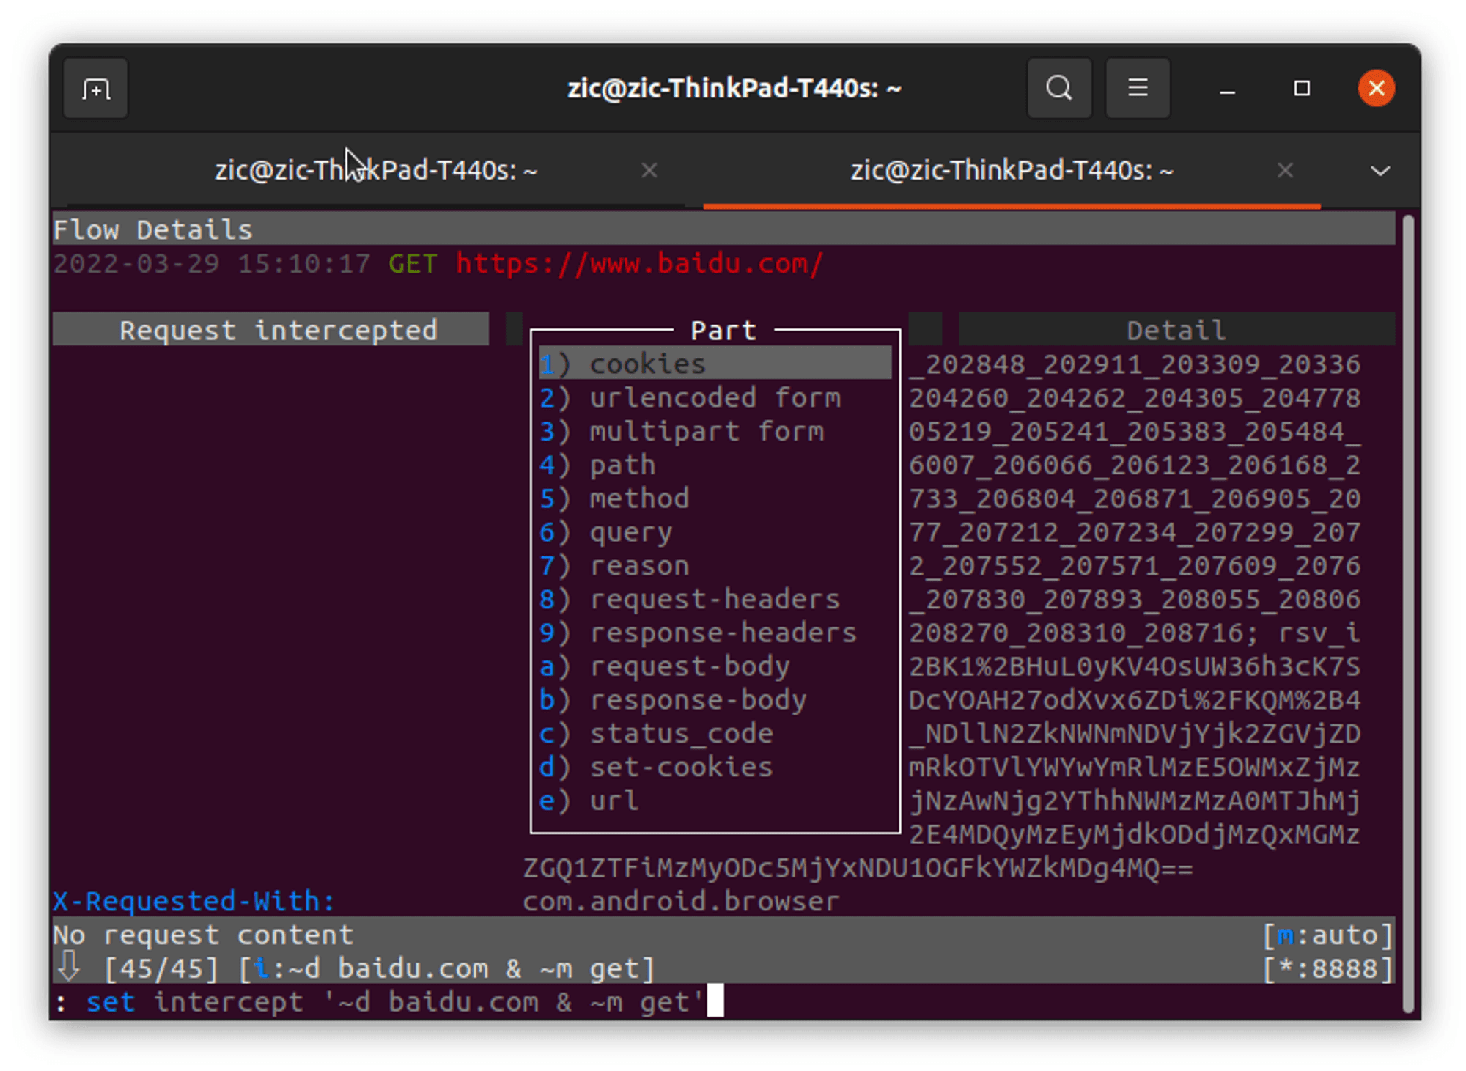Screen dimensions: 1466x1071
Task: Click the 'Request intercepted' tab header
Action: (x=270, y=329)
